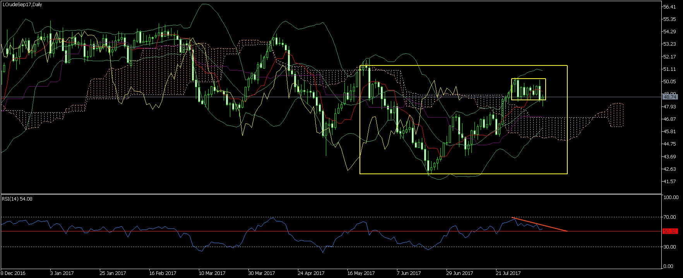Click the 100.00 RSI scale label

click(x=671, y=197)
